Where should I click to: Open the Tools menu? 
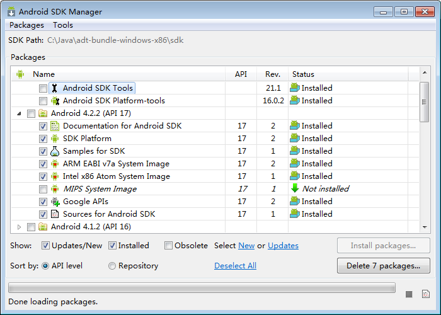click(x=63, y=25)
